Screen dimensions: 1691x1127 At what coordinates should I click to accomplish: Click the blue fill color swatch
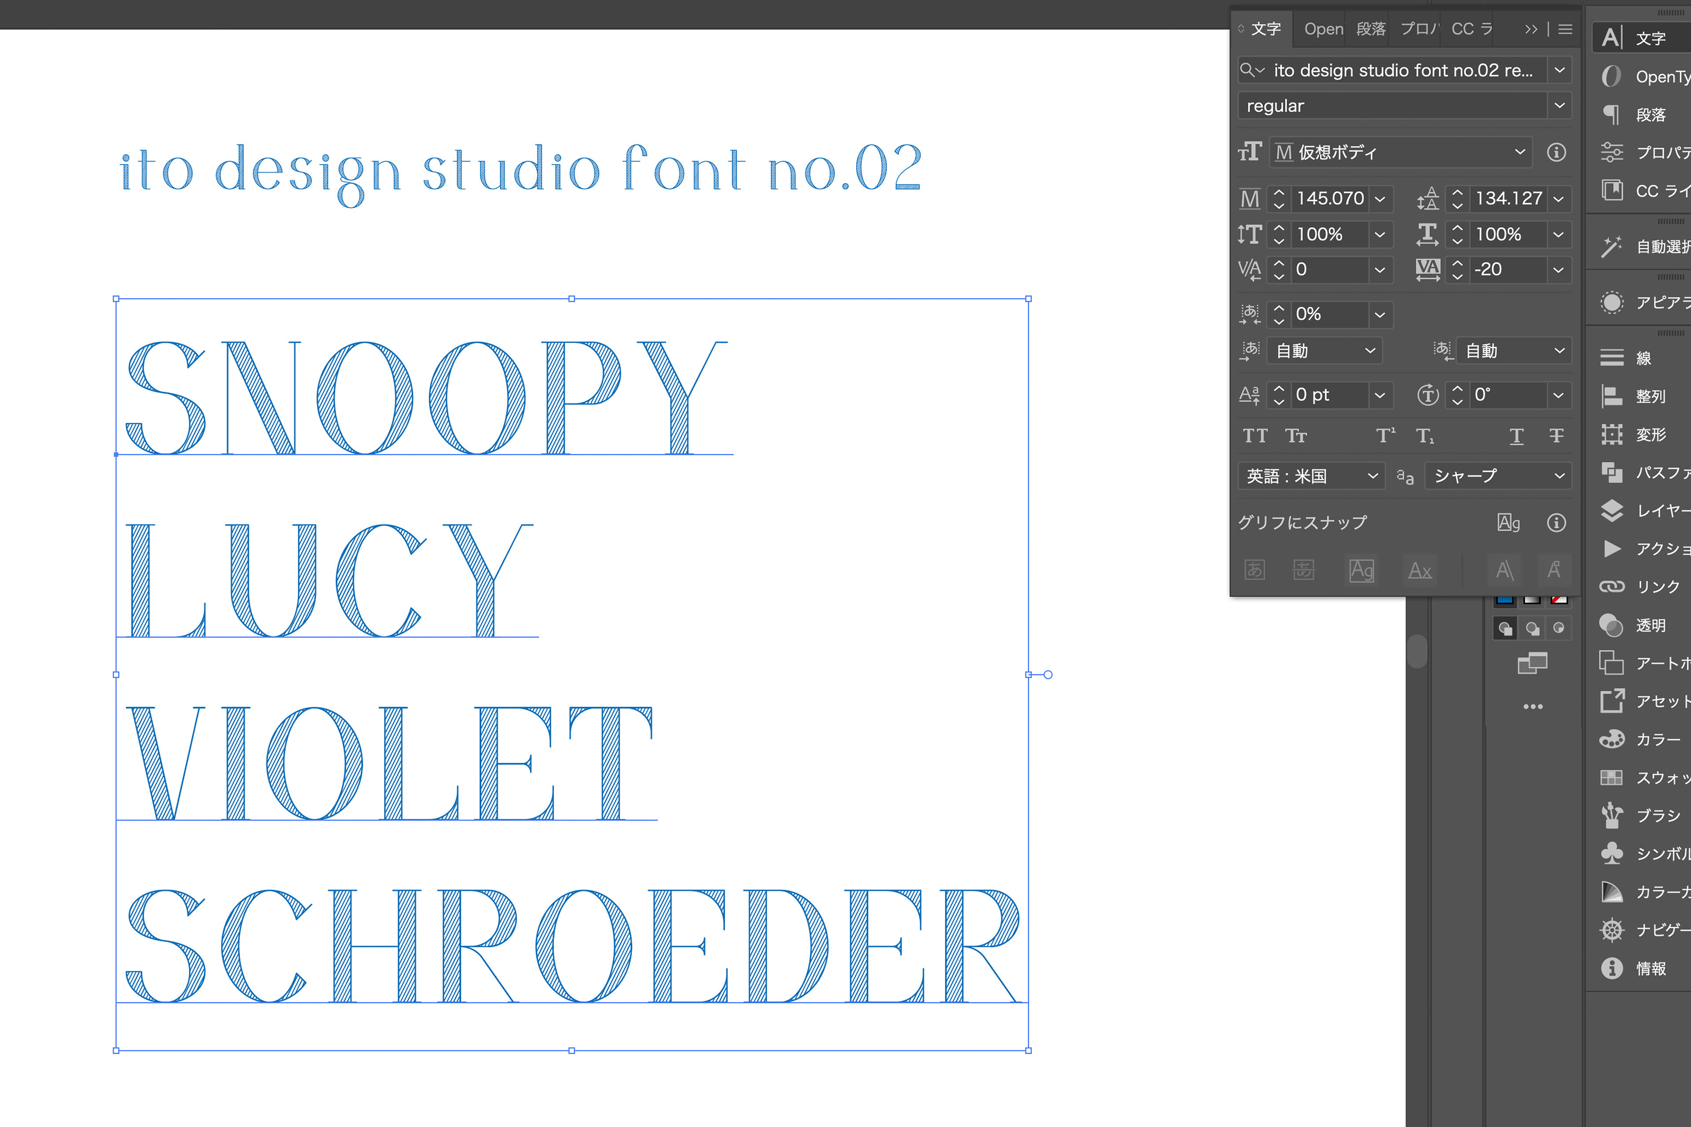tap(1504, 600)
